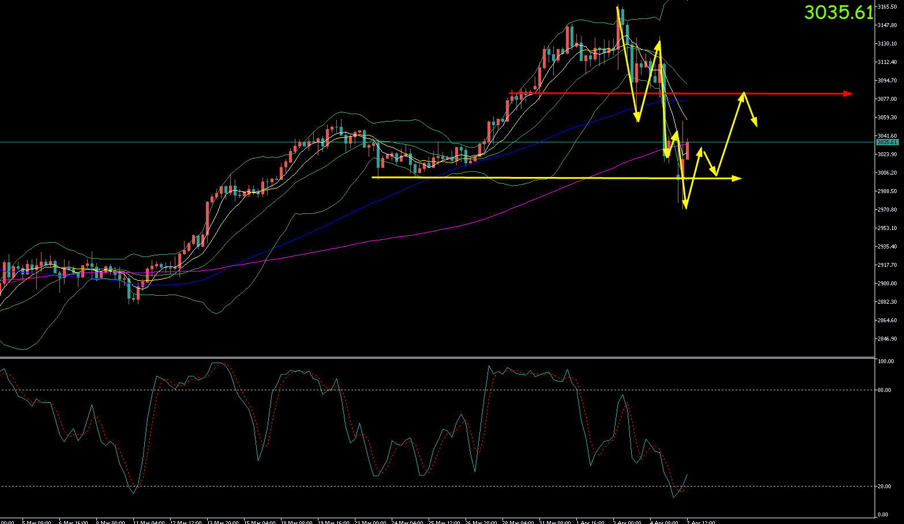904x524 pixels.
Task: Click the 3077.00 price axis label
Action: [887, 99]
